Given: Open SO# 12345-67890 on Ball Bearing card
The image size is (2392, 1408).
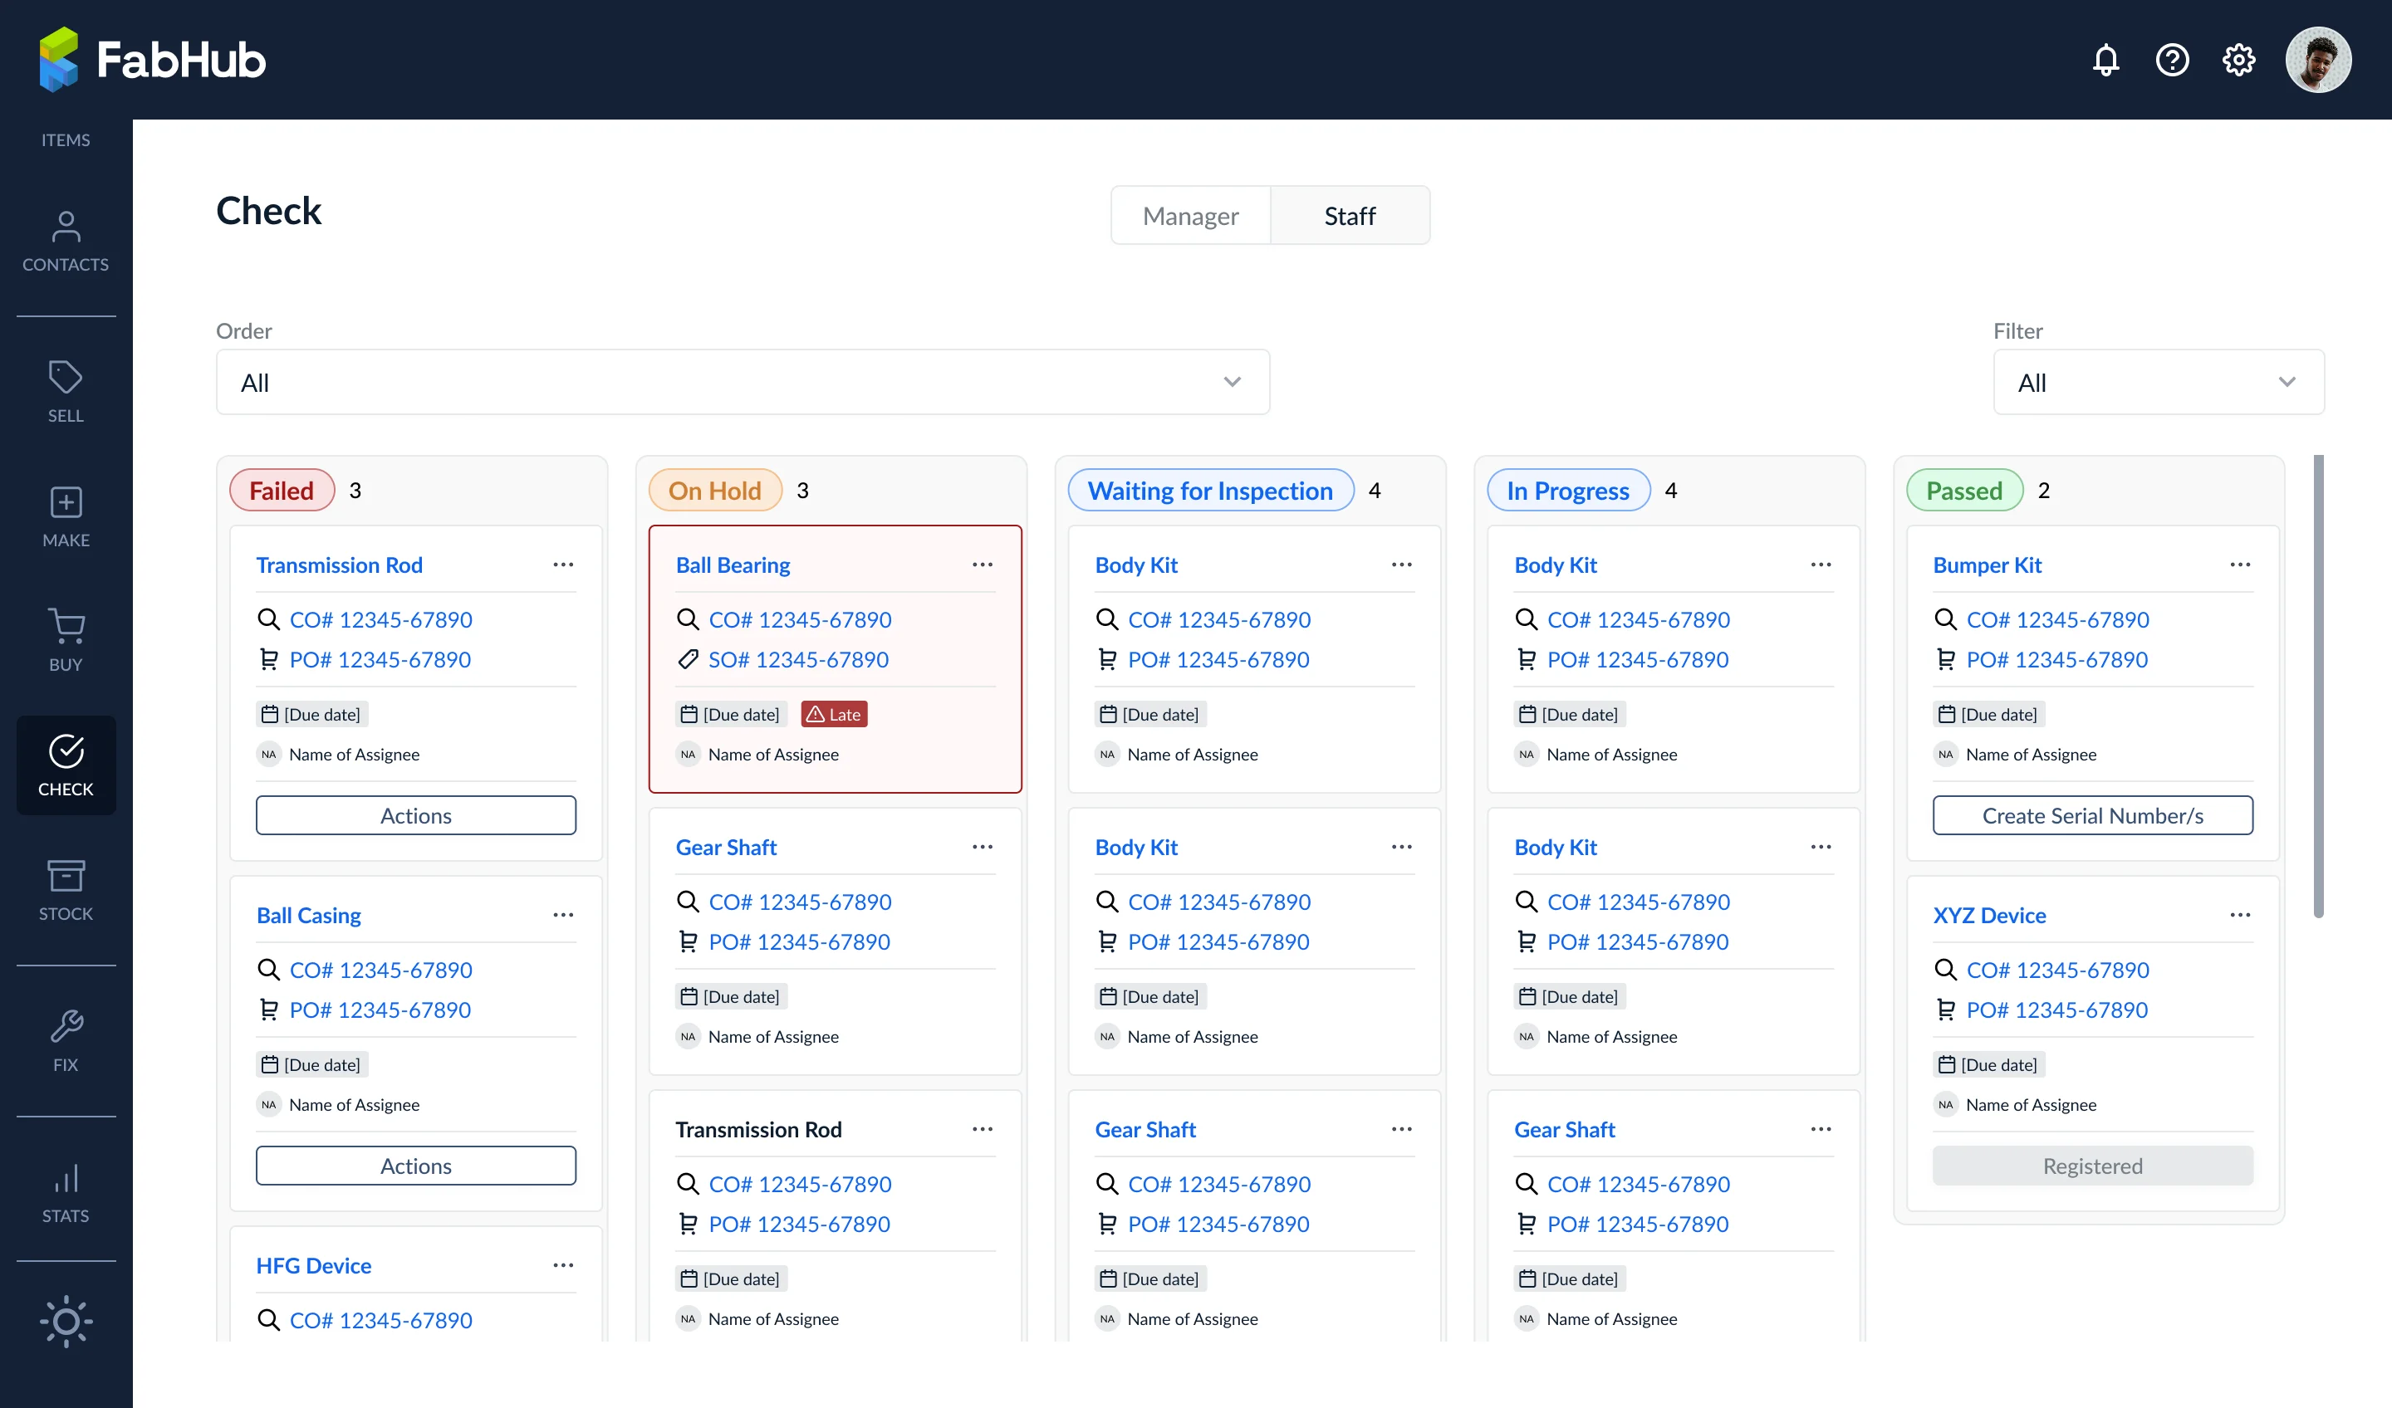Looking at the screenshot, I should [x=798, y=659].
